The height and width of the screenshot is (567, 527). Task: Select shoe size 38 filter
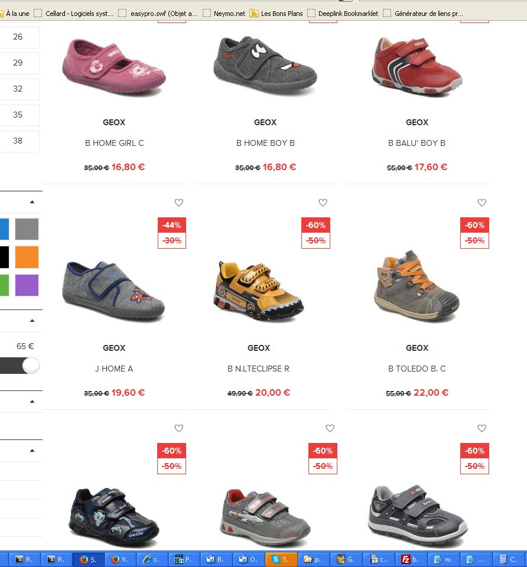[18, 141]
